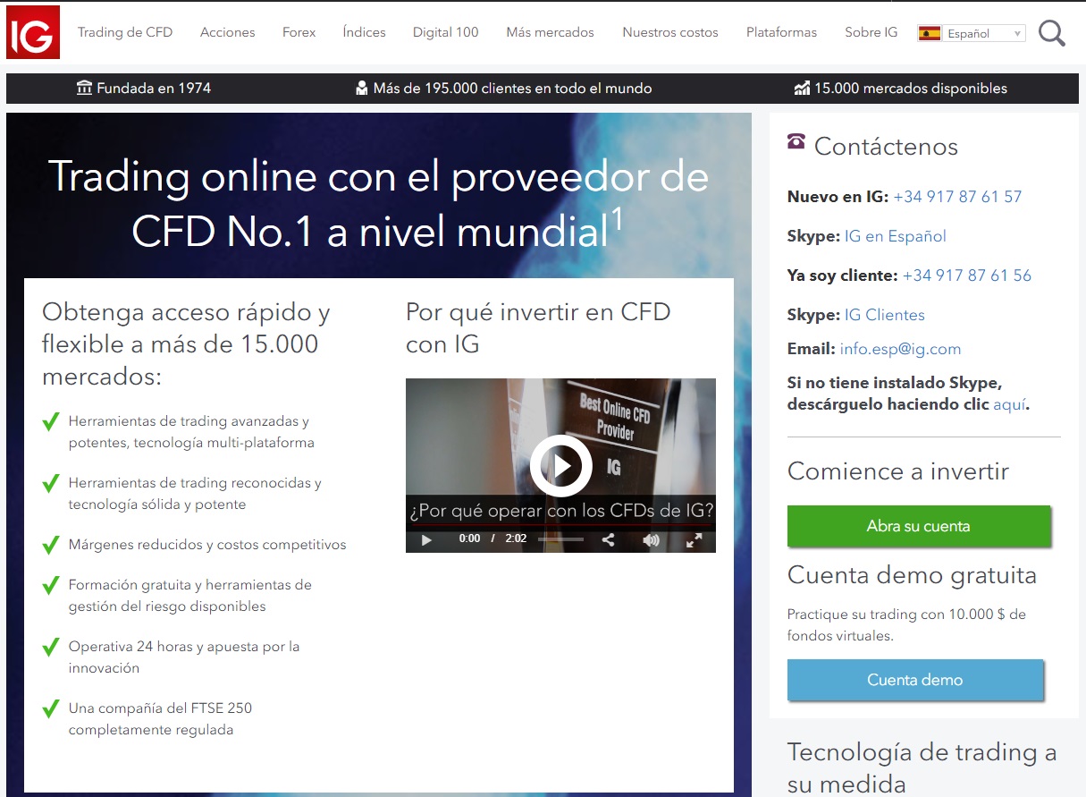Click the Abra su cuenta button
Image resolution: width=1086 pixels, height=797 pixels.
point(918,526)
